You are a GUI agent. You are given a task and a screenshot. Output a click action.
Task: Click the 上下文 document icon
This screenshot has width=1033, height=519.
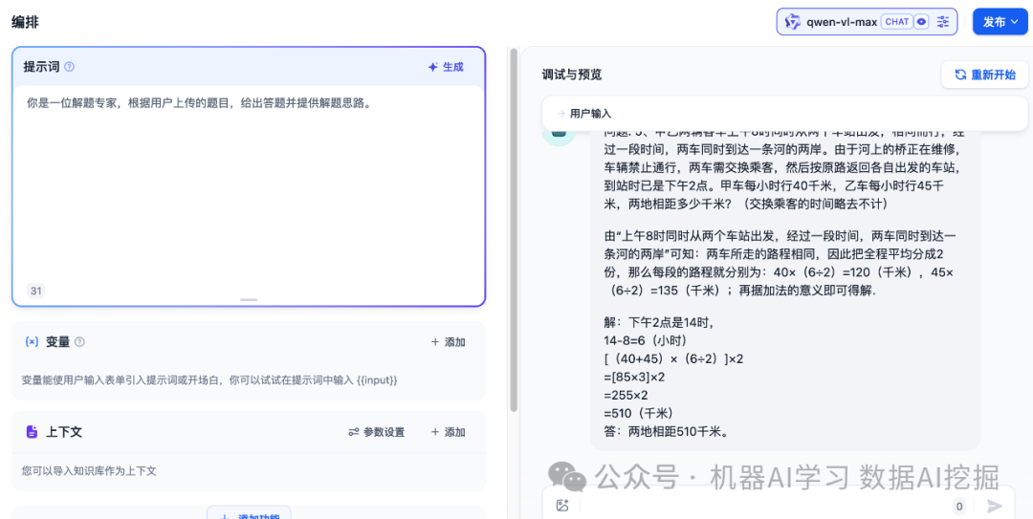pos(32,432)
